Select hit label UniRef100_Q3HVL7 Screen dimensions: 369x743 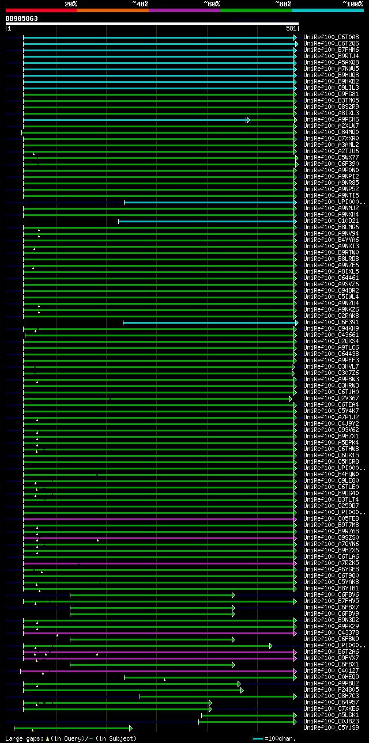[331, 366]
